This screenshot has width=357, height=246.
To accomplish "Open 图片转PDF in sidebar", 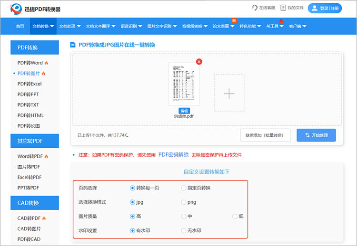I will pos(29,167).
